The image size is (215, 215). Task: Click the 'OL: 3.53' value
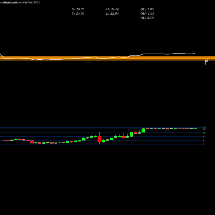pyautogui.click(x=147, y=18)
